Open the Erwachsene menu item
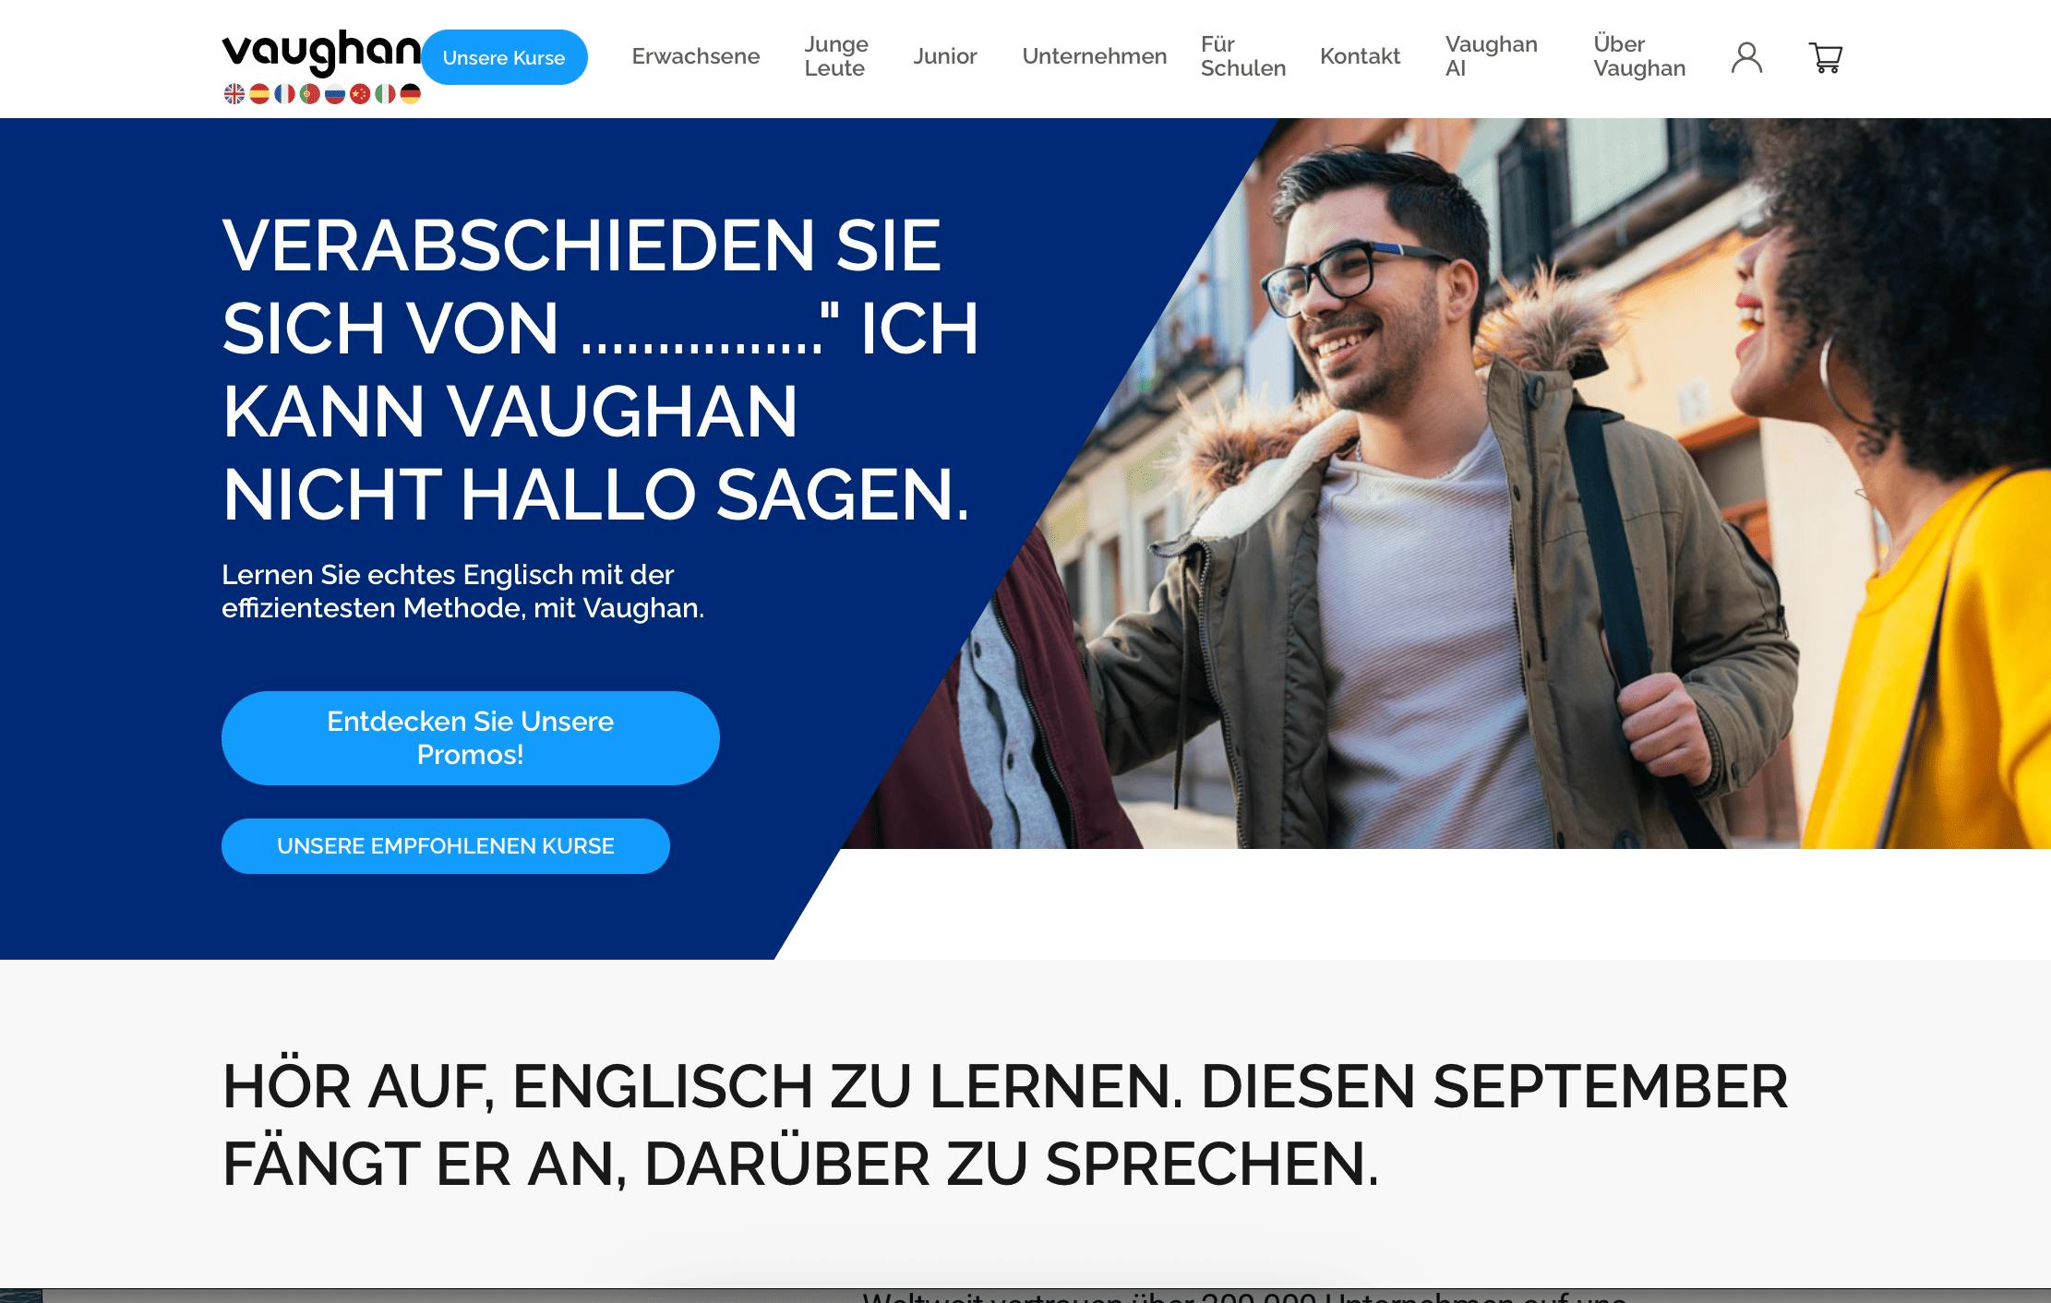Image resolution: width=2051 pixels, height=1303 pixels. tap(696, 56)
